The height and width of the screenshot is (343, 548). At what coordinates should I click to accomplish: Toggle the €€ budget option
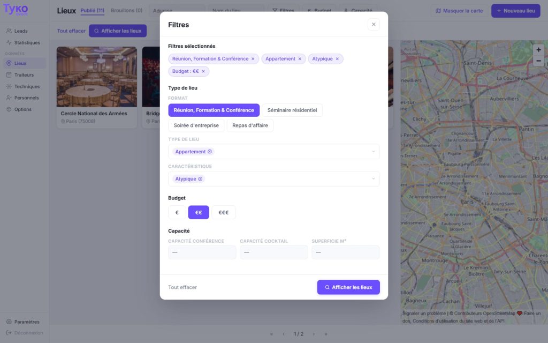click(x=199, y=212)
